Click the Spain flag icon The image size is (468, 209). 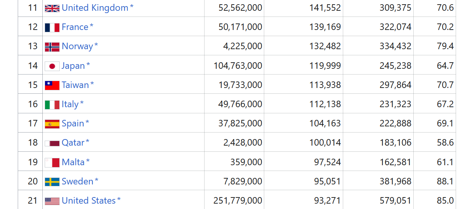point(52,124)
